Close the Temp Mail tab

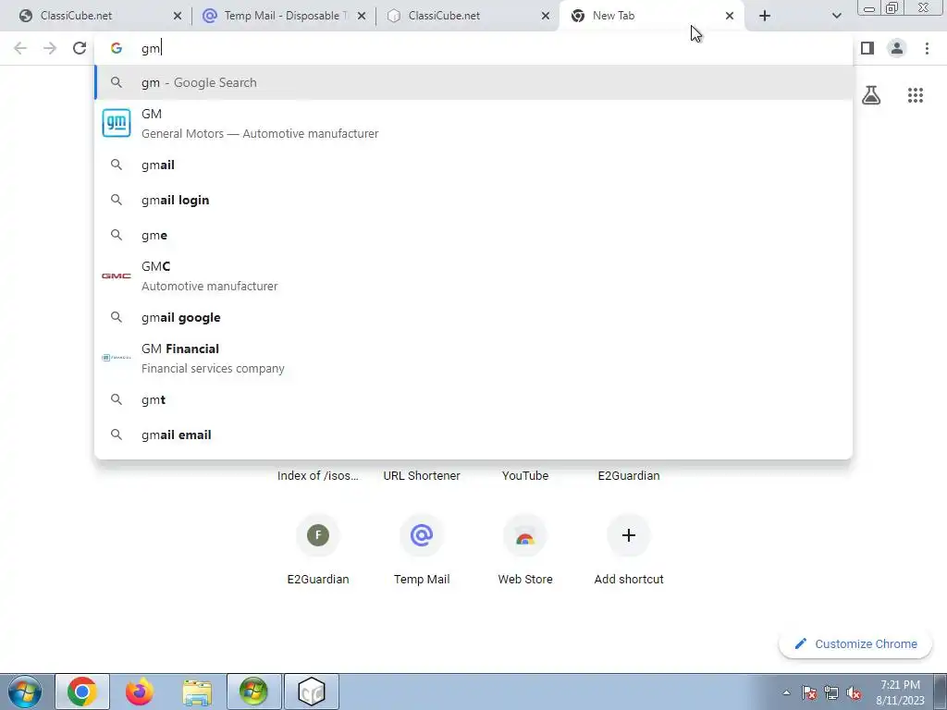point(362,16)
